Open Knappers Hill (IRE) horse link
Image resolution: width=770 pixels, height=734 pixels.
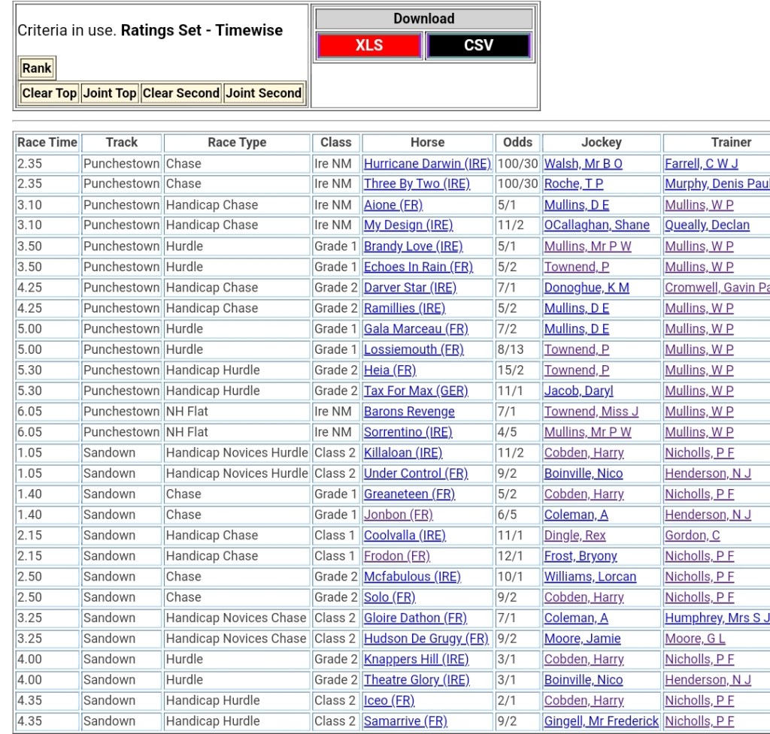[416, 659]
